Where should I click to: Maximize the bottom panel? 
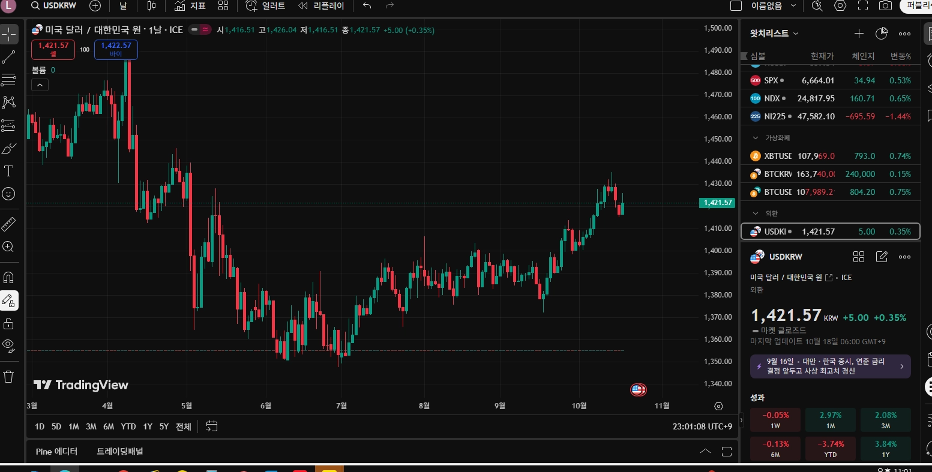(x=727, y=451)
